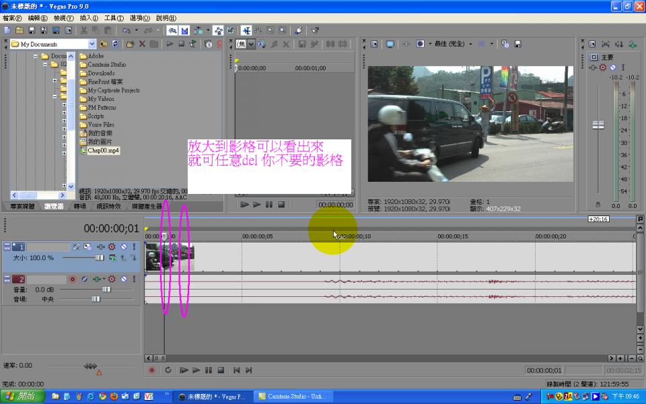This screenshot has width=646, height=404.
Task: Refresh the Explorer file list
Action: click(x=115, y=44)
